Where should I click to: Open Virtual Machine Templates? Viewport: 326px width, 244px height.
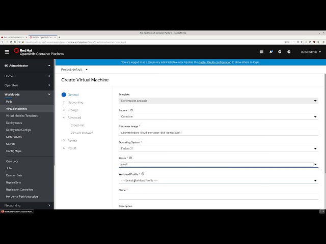tap(22, 116)
